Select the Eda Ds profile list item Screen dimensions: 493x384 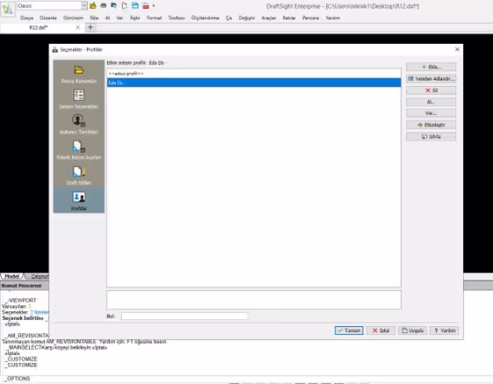pyautogui.click(x=254, y=83)
